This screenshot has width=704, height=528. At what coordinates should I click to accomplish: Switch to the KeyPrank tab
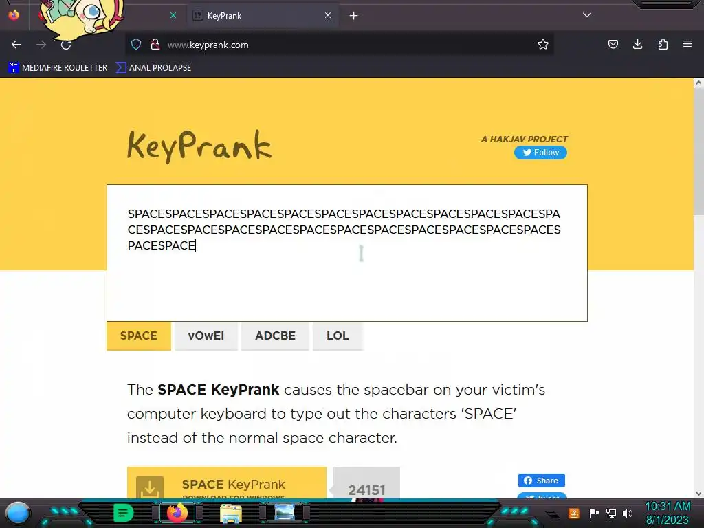263,16
